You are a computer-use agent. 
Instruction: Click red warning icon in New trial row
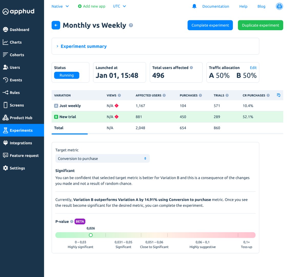click(117, 117)
